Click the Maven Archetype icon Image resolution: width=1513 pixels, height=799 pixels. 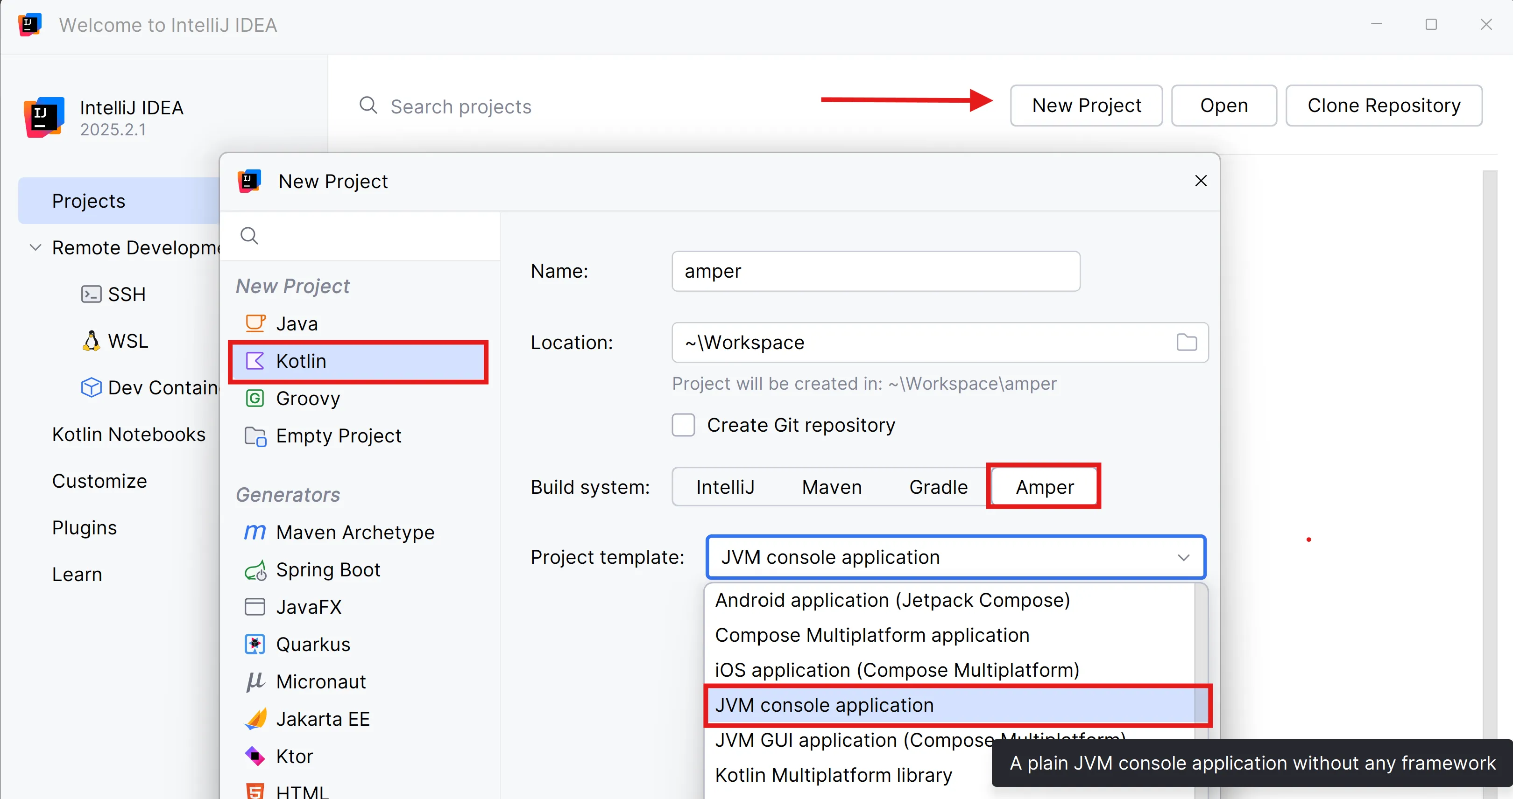point(255,532)
